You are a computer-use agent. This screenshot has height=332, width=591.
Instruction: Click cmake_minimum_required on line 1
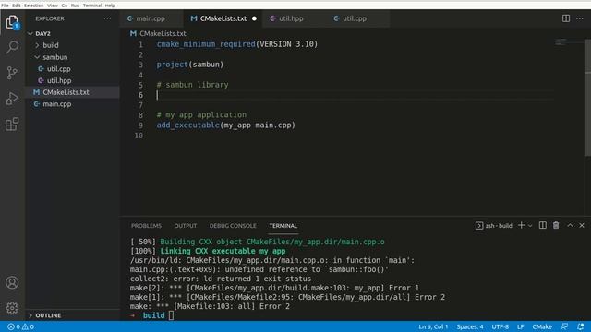[206, 44]
